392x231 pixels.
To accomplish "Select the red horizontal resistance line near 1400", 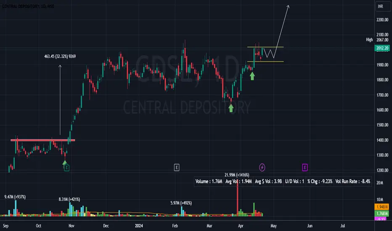I will [43, 140].
